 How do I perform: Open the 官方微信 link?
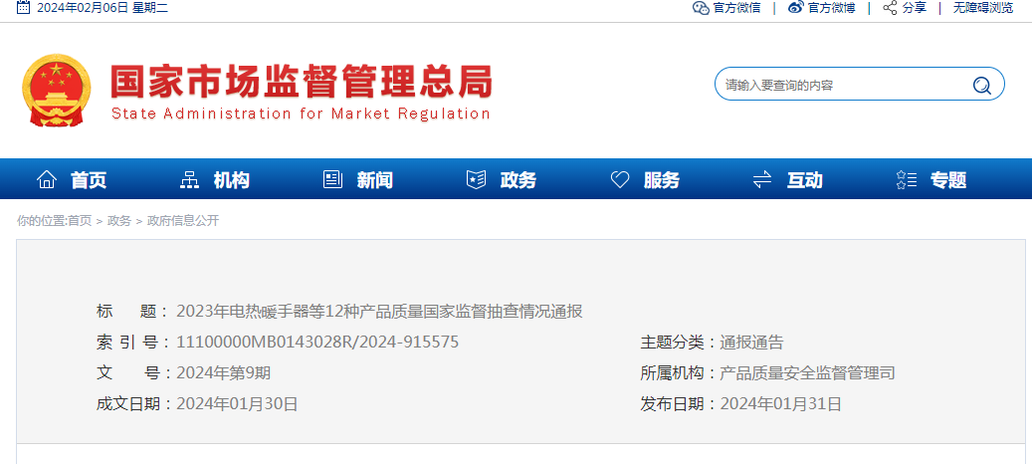click(x=737, y=8)
